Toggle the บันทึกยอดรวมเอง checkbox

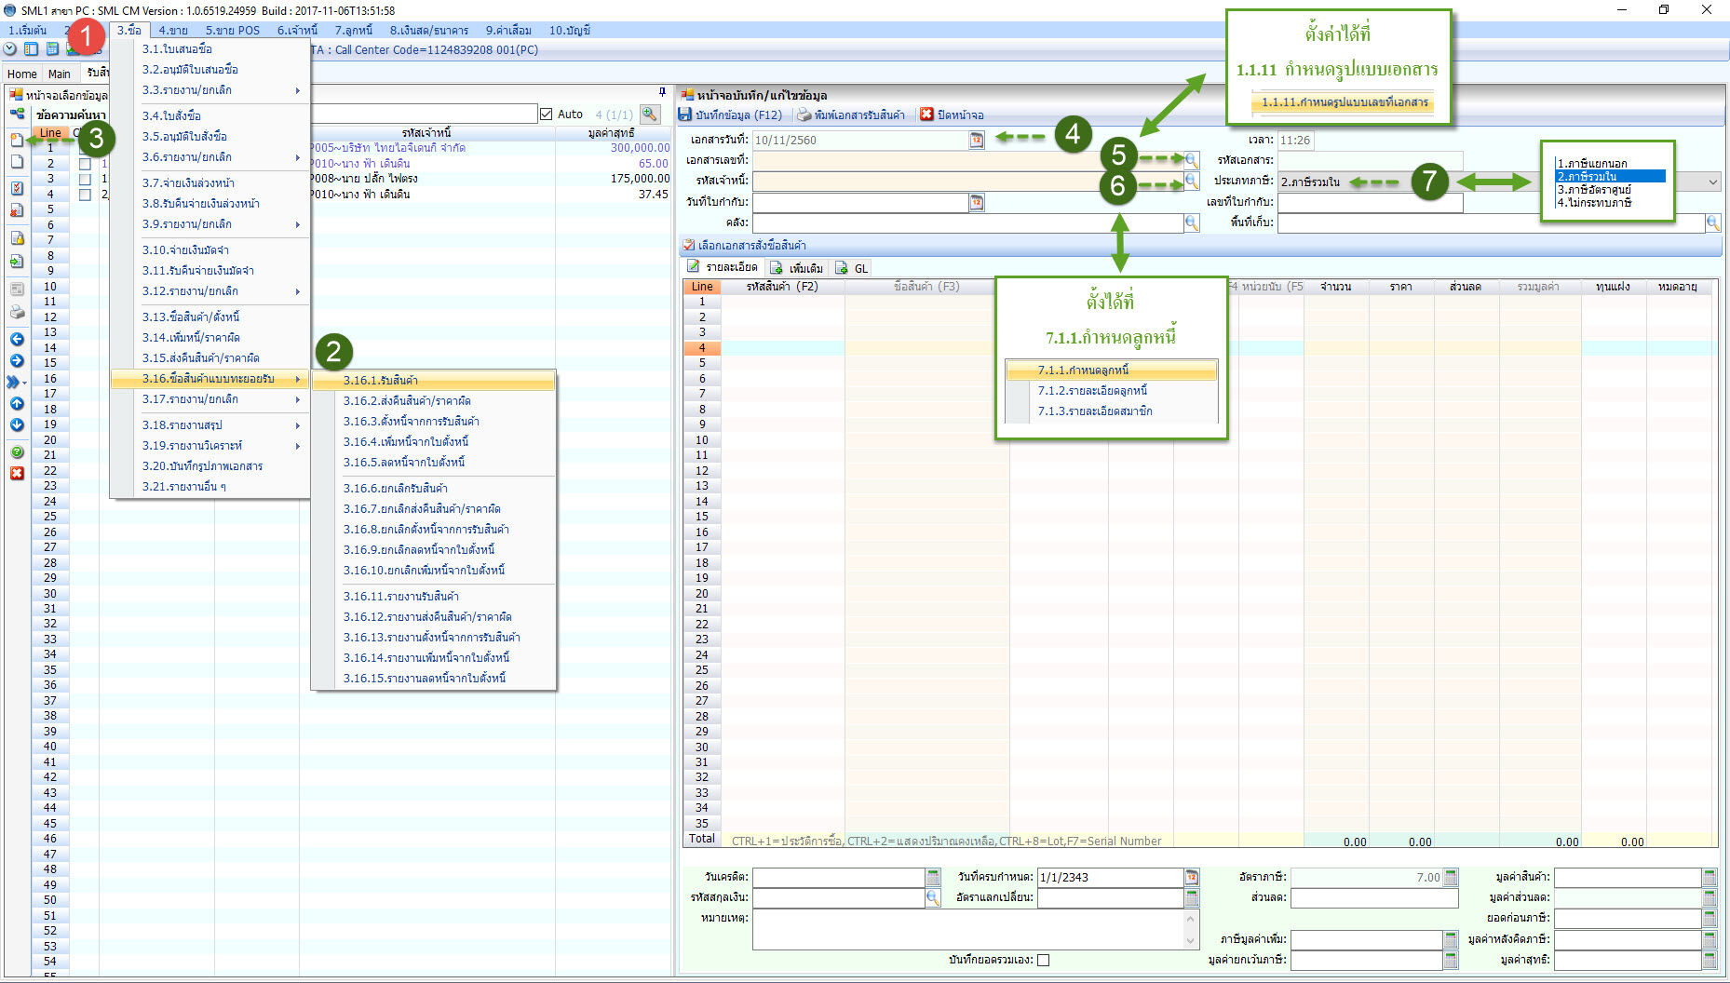click(1044, 960)
